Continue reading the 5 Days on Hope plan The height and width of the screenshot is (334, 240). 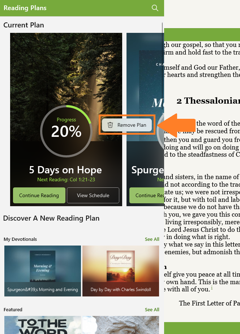pyautogui.click(x=39, y=195)
